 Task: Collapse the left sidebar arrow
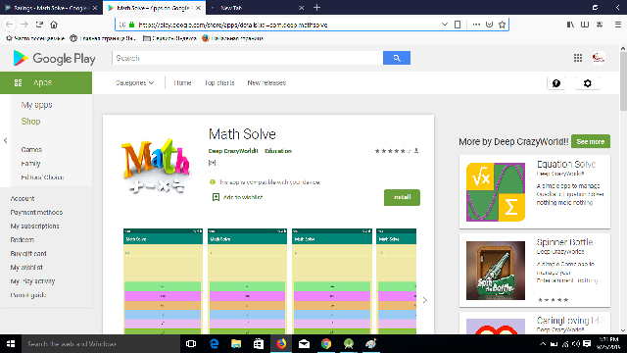coord(5,140)
